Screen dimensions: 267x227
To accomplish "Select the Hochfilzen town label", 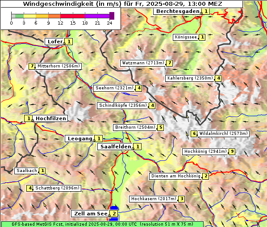I will pyautogui.click(x=50, y=118).
